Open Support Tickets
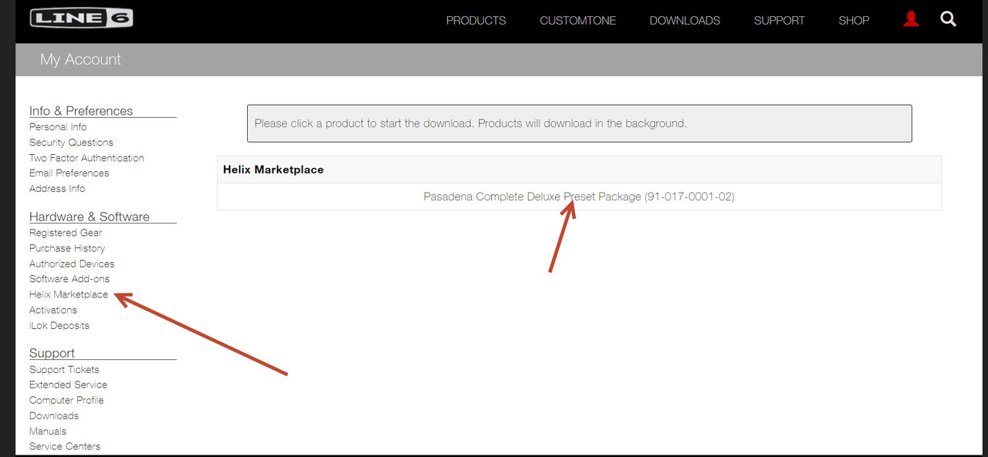This screenshot has height=457, width=988. pyautogui.click(x=64, y=369)
